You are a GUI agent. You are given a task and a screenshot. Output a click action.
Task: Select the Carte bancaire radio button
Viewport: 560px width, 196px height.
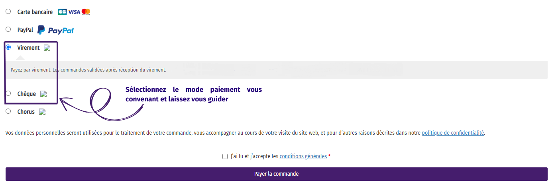point(8,12)
